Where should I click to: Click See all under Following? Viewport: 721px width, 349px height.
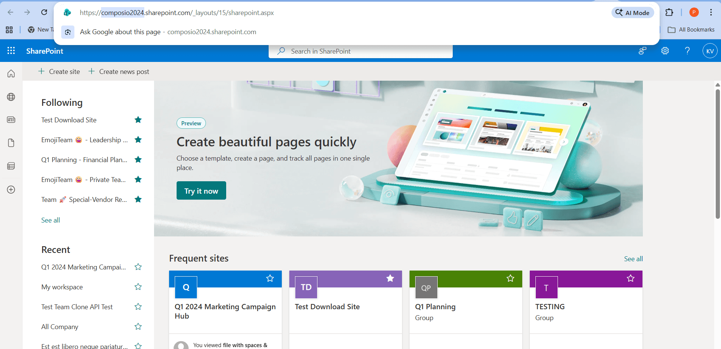pos(51,220)
